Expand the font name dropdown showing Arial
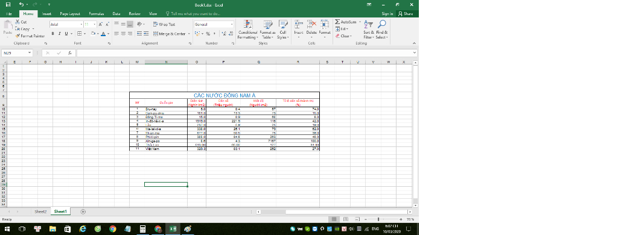The image size is (618, 235). 81,25
